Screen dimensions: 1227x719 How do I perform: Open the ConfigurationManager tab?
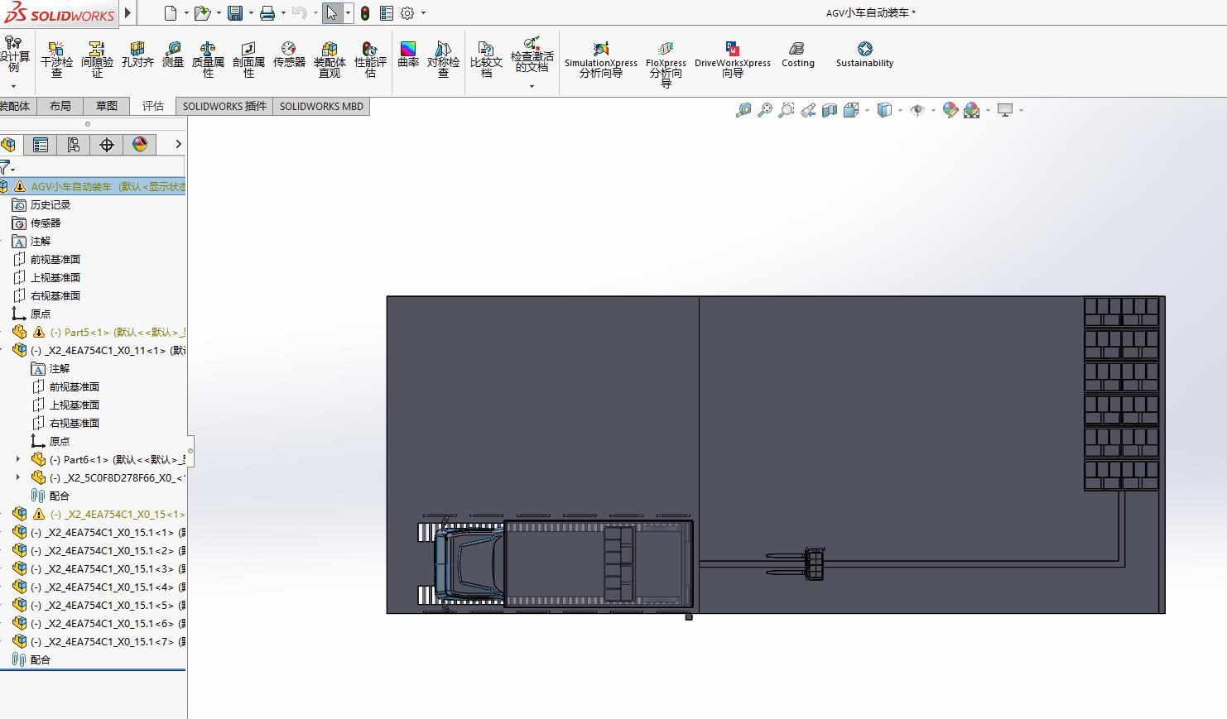(73, 145)
